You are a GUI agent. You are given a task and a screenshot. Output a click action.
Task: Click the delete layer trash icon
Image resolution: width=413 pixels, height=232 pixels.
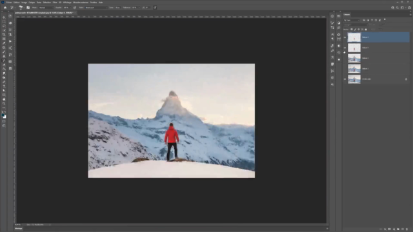[x=407, y=229]
